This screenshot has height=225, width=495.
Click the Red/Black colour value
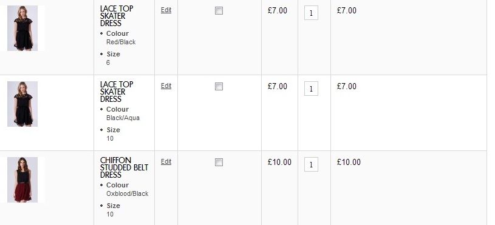point(121,42)
